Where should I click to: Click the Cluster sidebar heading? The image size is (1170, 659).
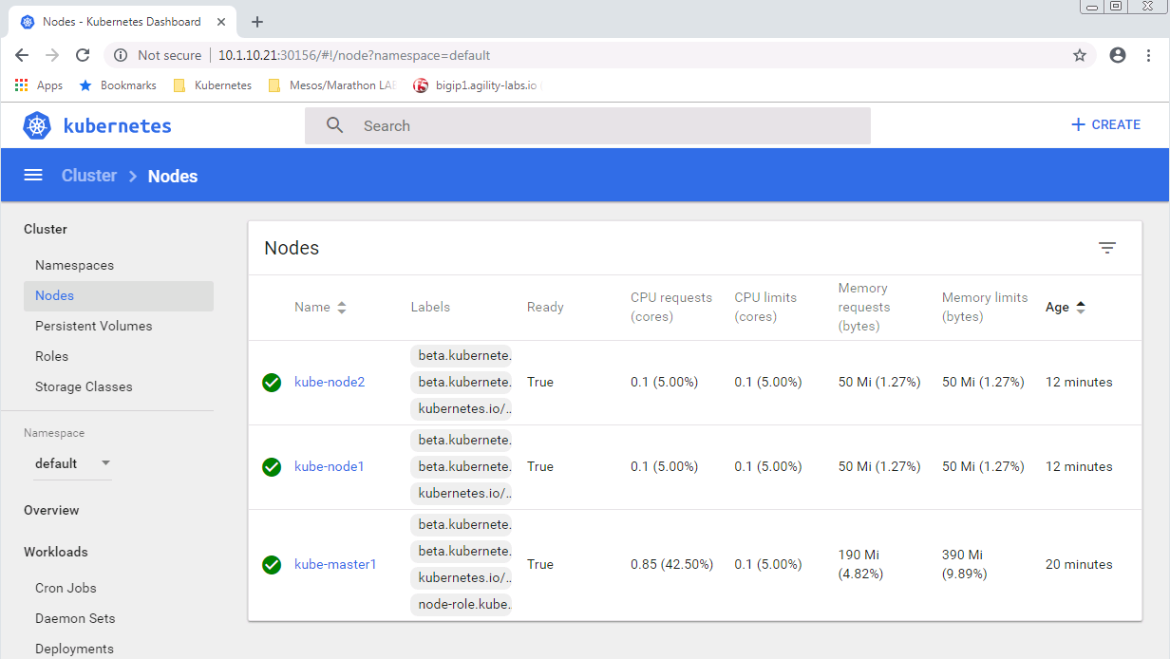click(46, 229)
